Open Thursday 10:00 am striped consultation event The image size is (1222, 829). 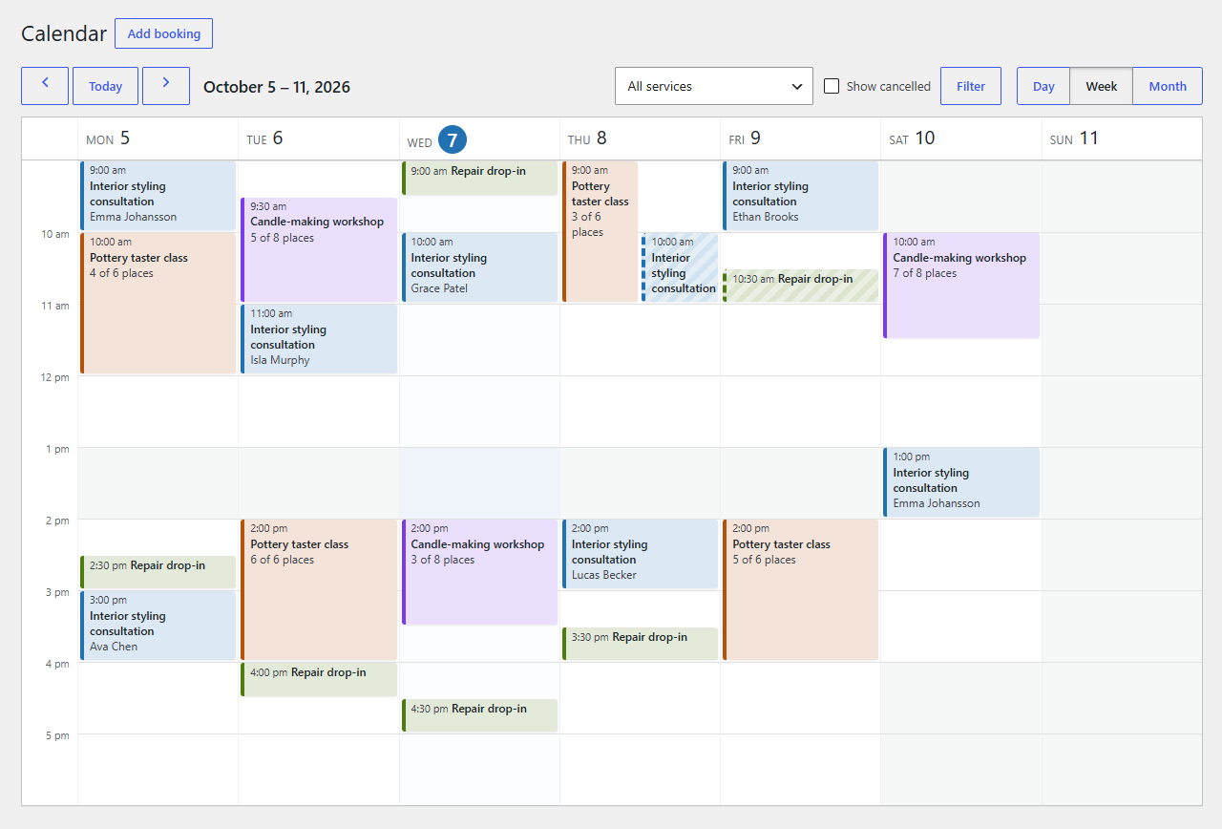(x=680, y=267)
